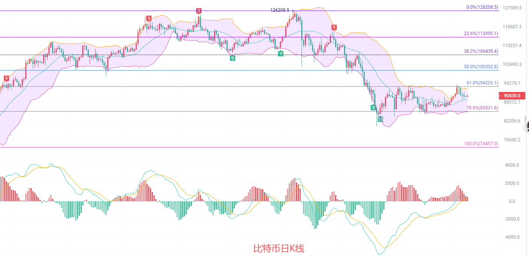The width and height of the screenshot is (529, 256).
Task: Click the second green 9 marker from left
Action: pos(281,54)
